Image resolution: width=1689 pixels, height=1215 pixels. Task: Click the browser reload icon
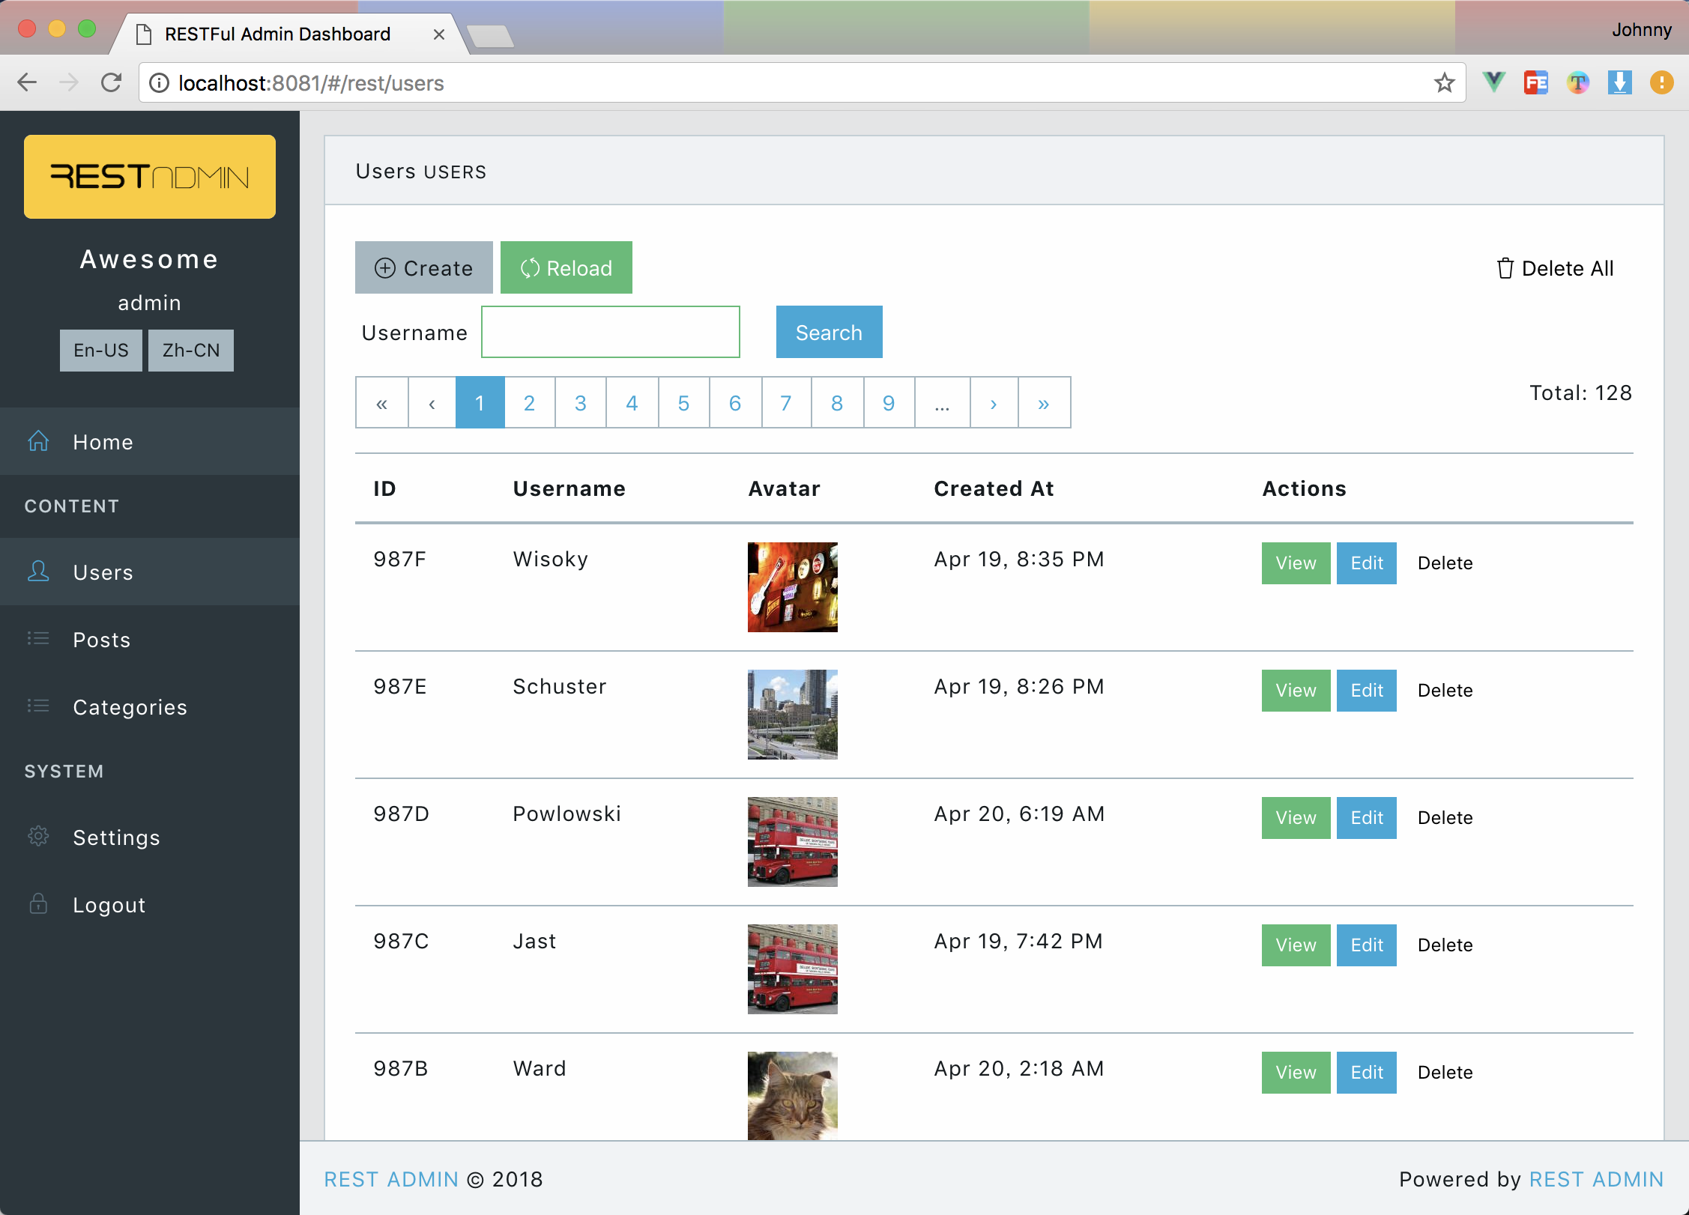pos(111,82)
